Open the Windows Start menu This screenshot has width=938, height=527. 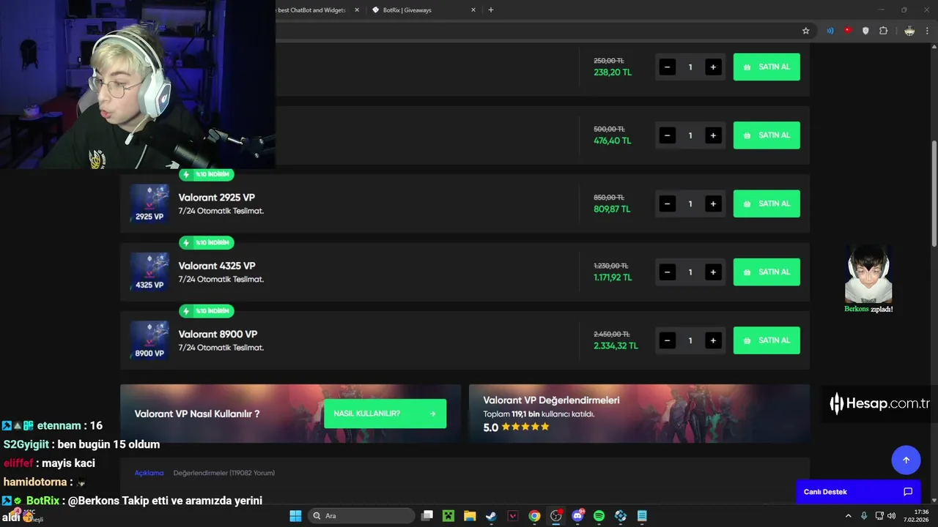295,516
